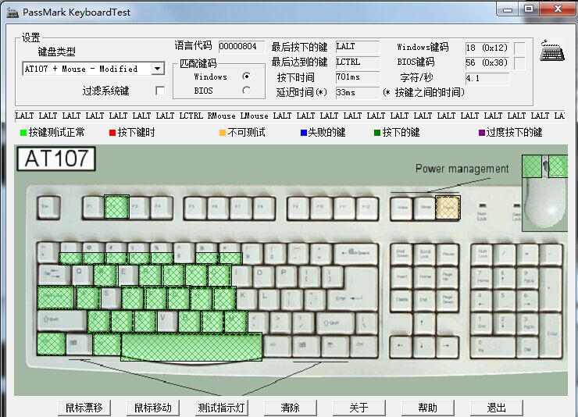Click the 按下时间 field showing 701ms

[357, 77]
